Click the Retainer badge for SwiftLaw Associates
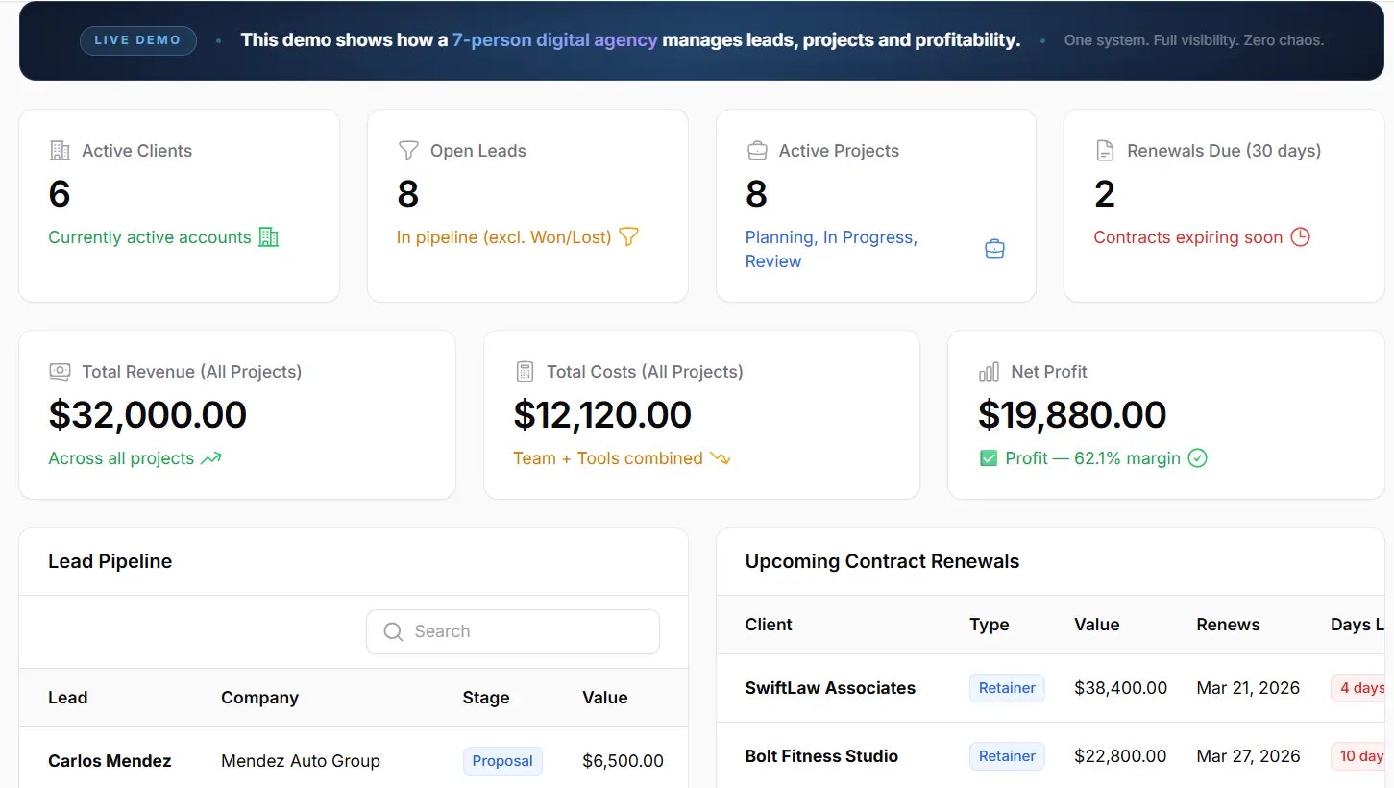The width and height of the screenshot is (1394, 788). [1006, 687]
